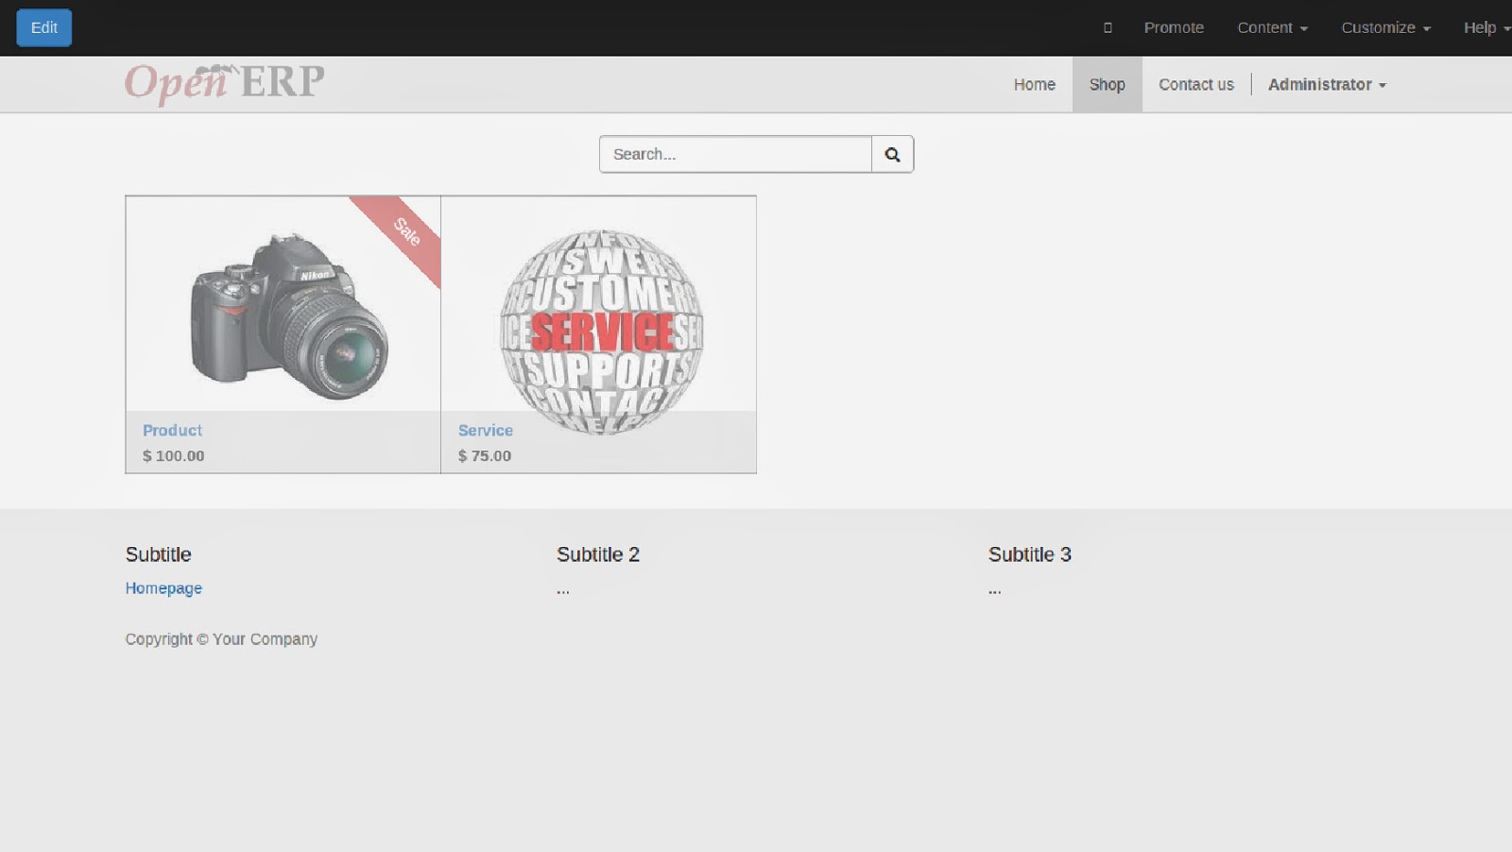The image size is (1512, 852).
Task: Open the Service globe image
Action: coord(601,331)
